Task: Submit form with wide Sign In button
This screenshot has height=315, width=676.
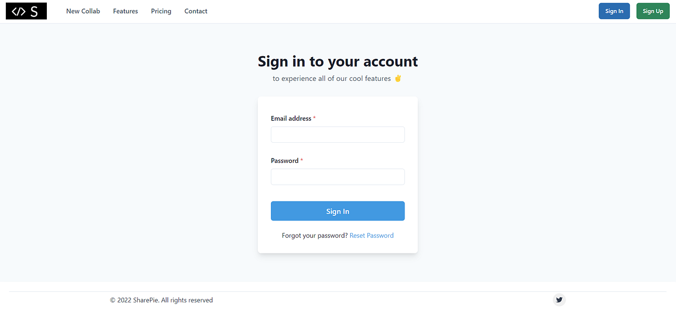Action: (337, 211)
